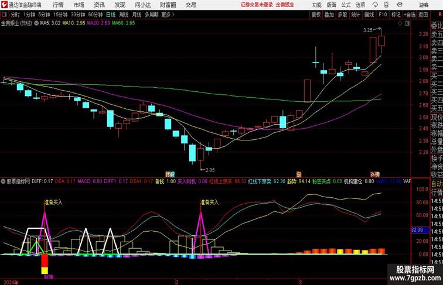Click the MA10: 2.95 indicator value

point(74,23)
